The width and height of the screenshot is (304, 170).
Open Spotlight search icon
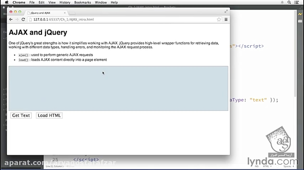point(289,2)
